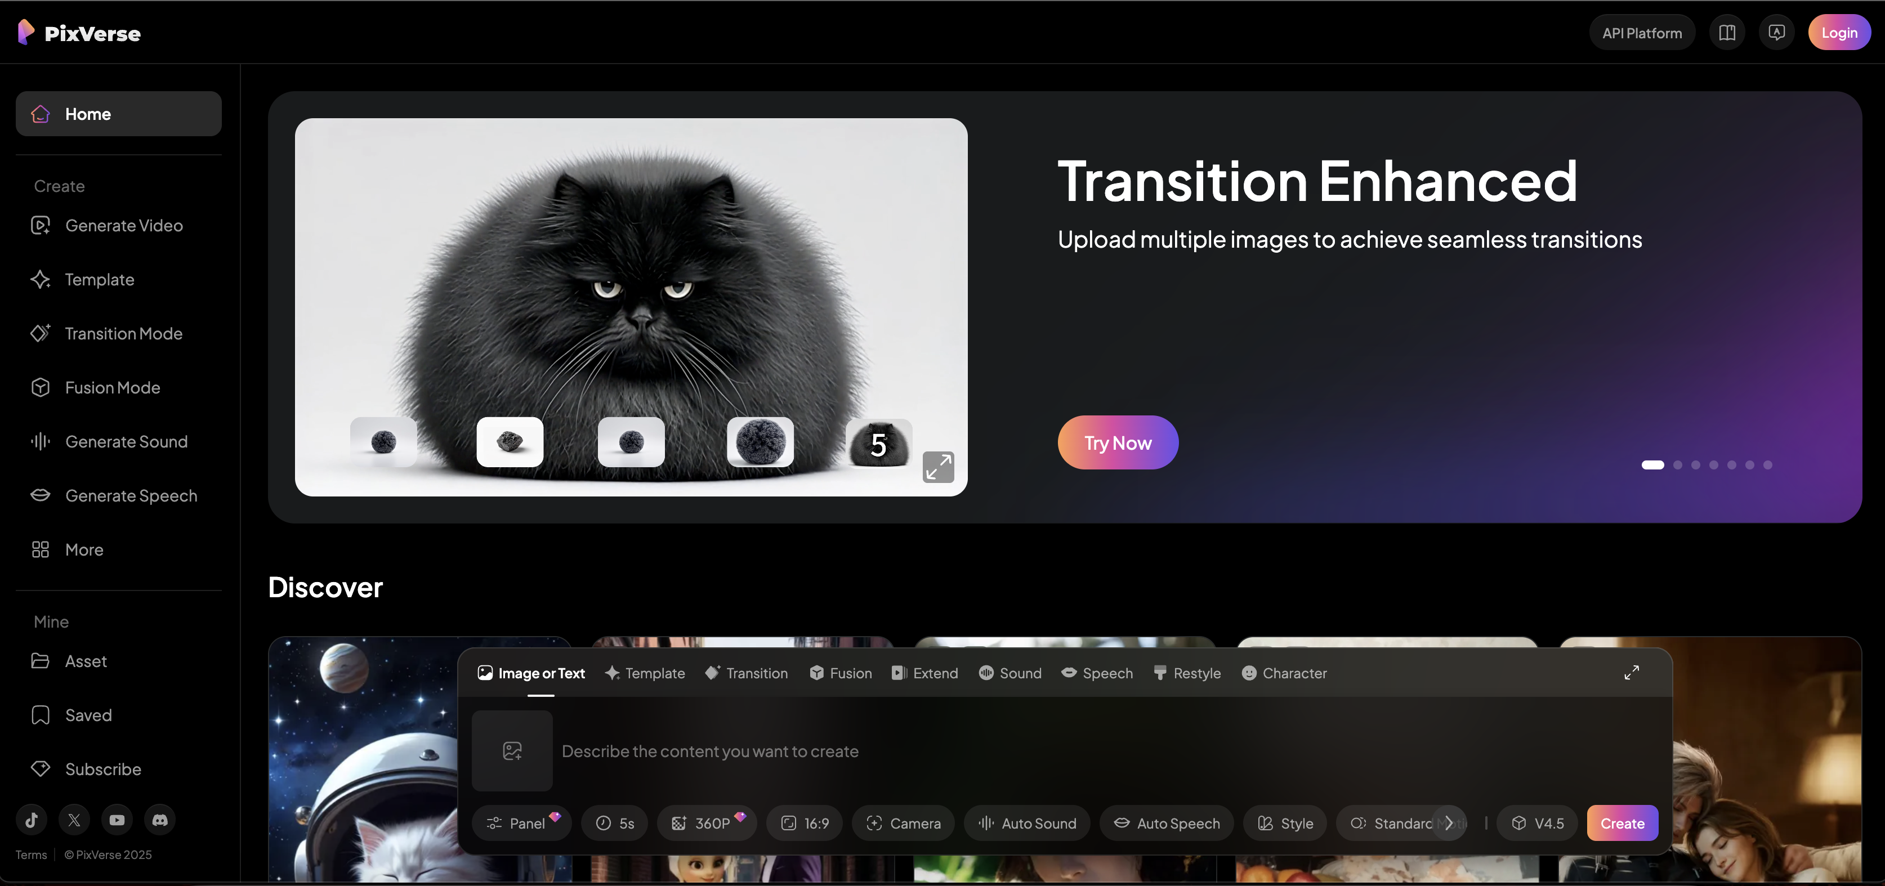This screenshot has width=1885, height=886.
Task: Click the PixVerse logo
Action: tap(78, 33)
